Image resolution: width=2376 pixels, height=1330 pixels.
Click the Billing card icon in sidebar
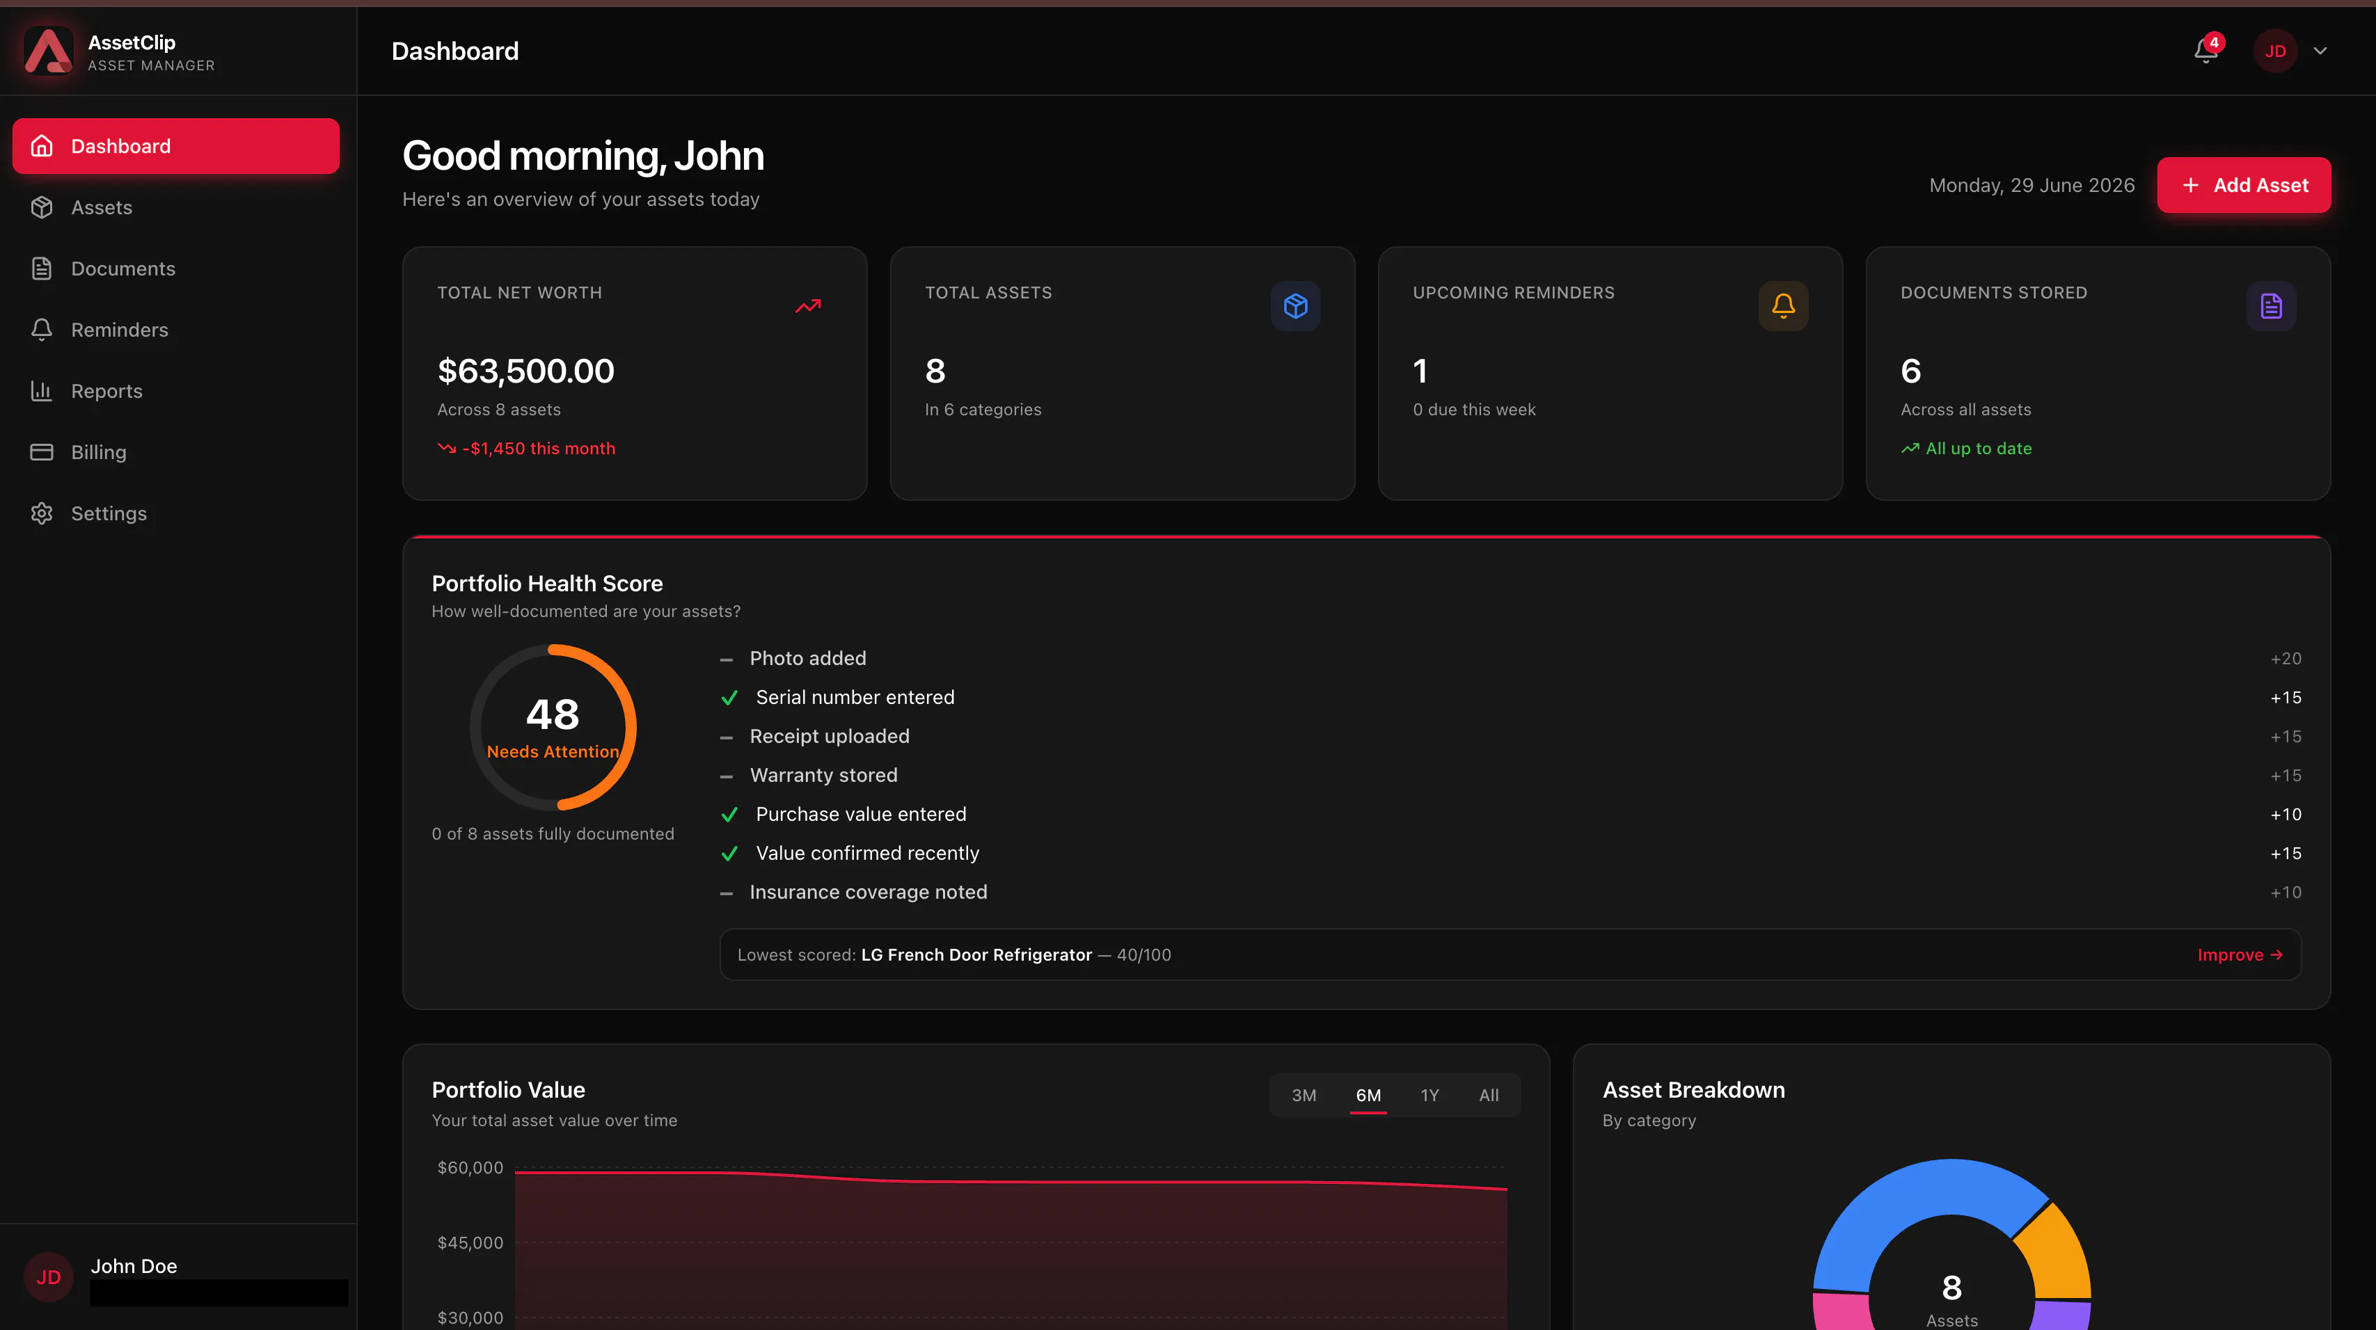[42, 451]
